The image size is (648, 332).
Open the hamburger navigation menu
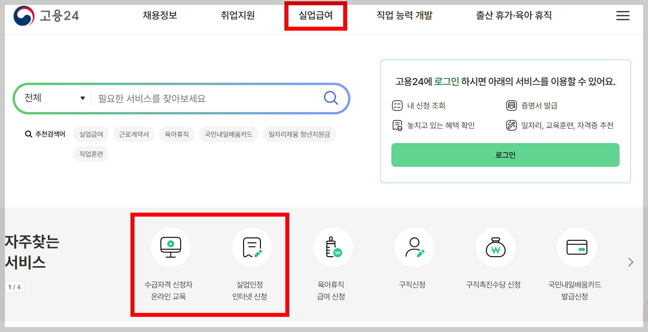coord(623,15)
